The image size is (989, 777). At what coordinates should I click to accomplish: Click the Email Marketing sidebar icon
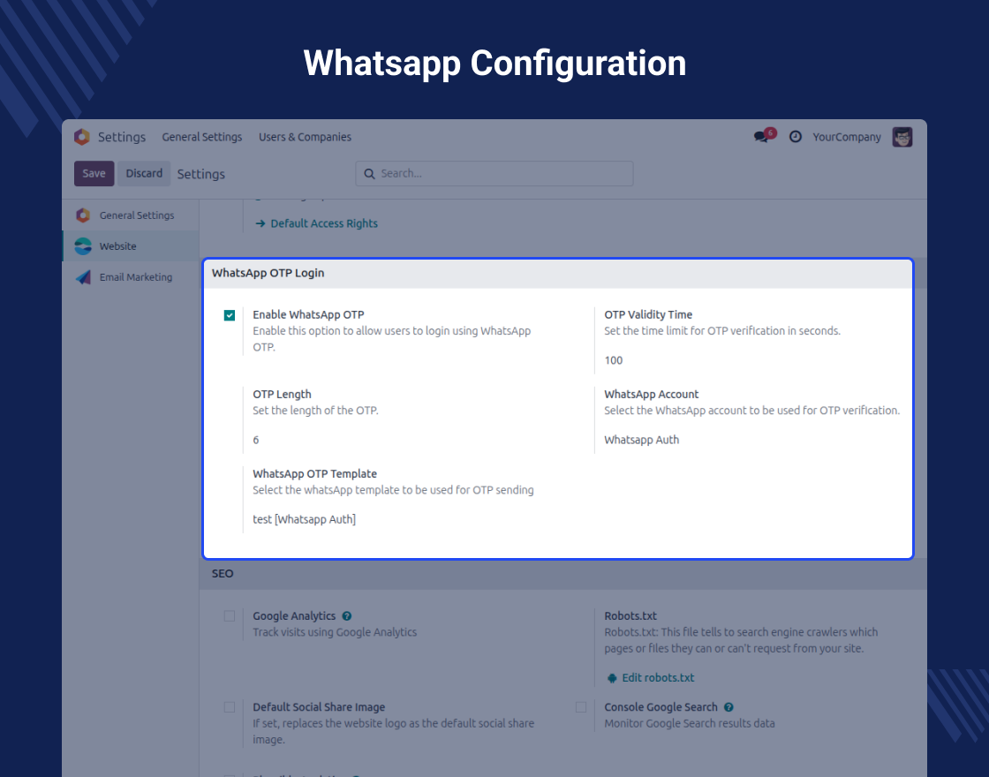click(83, 277)
